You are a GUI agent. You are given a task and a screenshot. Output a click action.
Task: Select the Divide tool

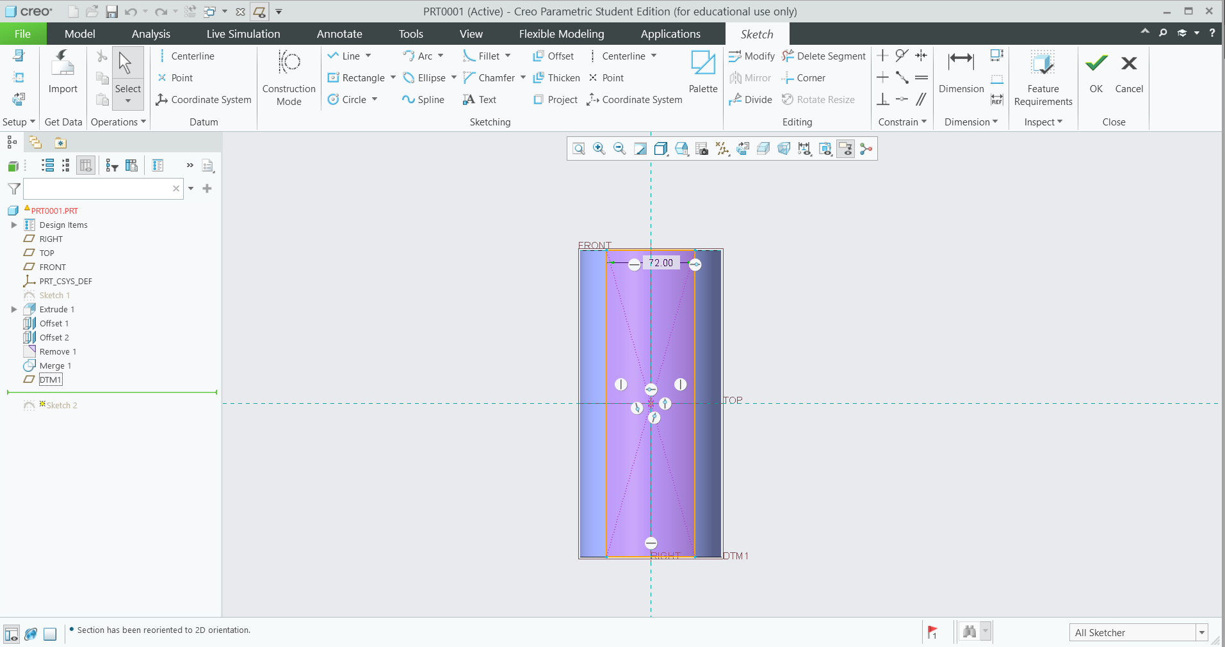pos(750,99)
